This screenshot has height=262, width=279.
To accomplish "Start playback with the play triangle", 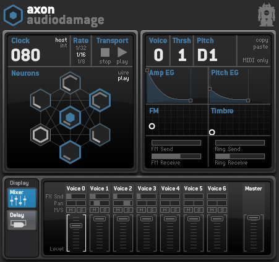I will (122, 52).
